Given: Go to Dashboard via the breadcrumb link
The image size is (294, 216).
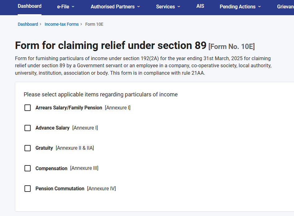Looking at the screenshot, I should pyautogui.click(x=28, y=24).
